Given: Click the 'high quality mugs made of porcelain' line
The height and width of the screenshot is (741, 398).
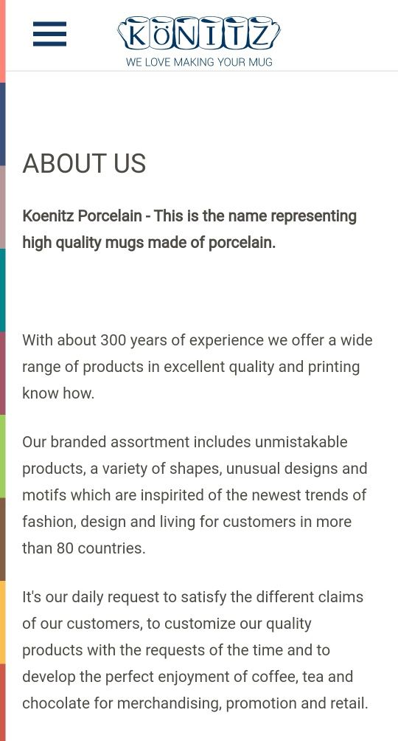Looking at the screenshot, I should tap(149, 242).
